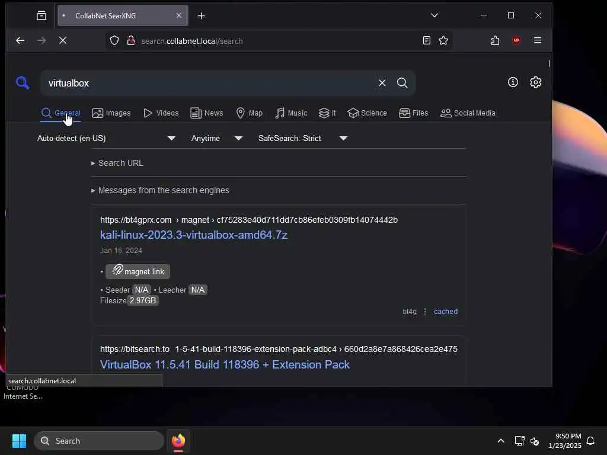Switch to Science category
The height and width of the screenshot is (455, 607).
pos(367,113)
